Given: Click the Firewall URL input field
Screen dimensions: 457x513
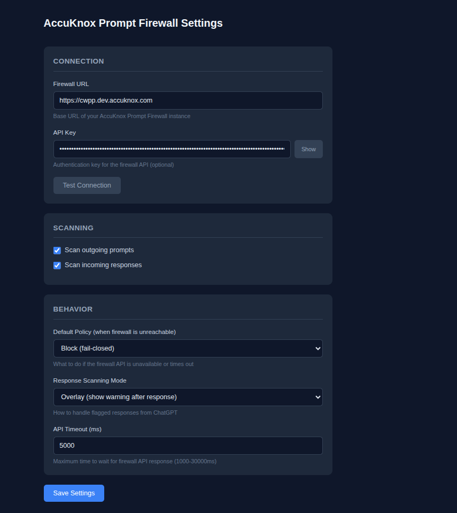Looking at the screenshot, I should pyautogui.click(x=188, y=100).
